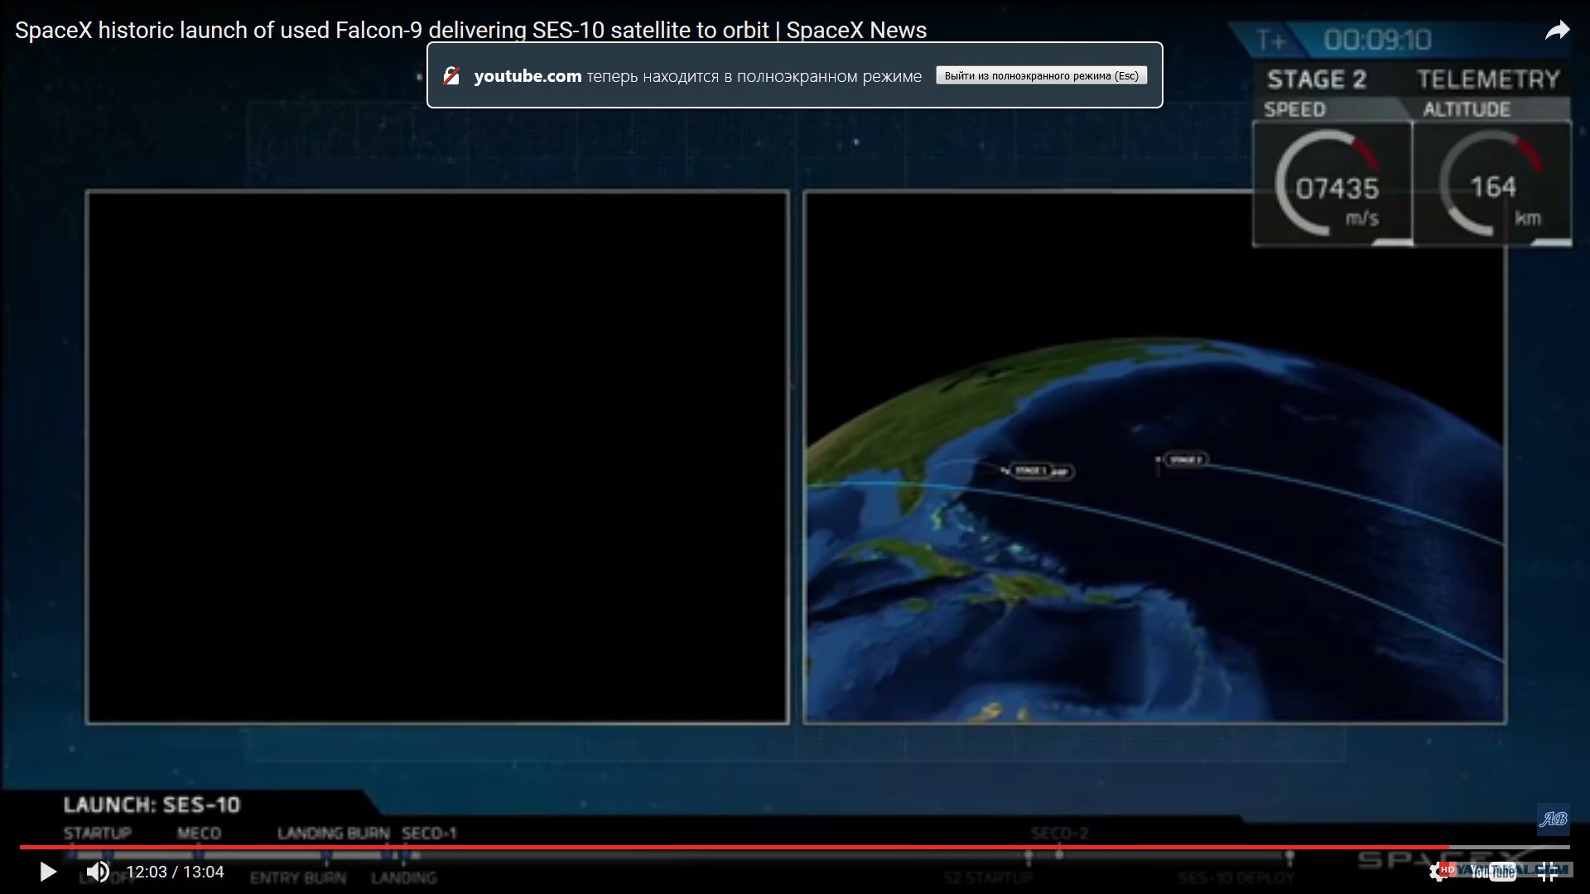Play the paused video
This screenshot has height=894, width=1590.
point(48,872)
